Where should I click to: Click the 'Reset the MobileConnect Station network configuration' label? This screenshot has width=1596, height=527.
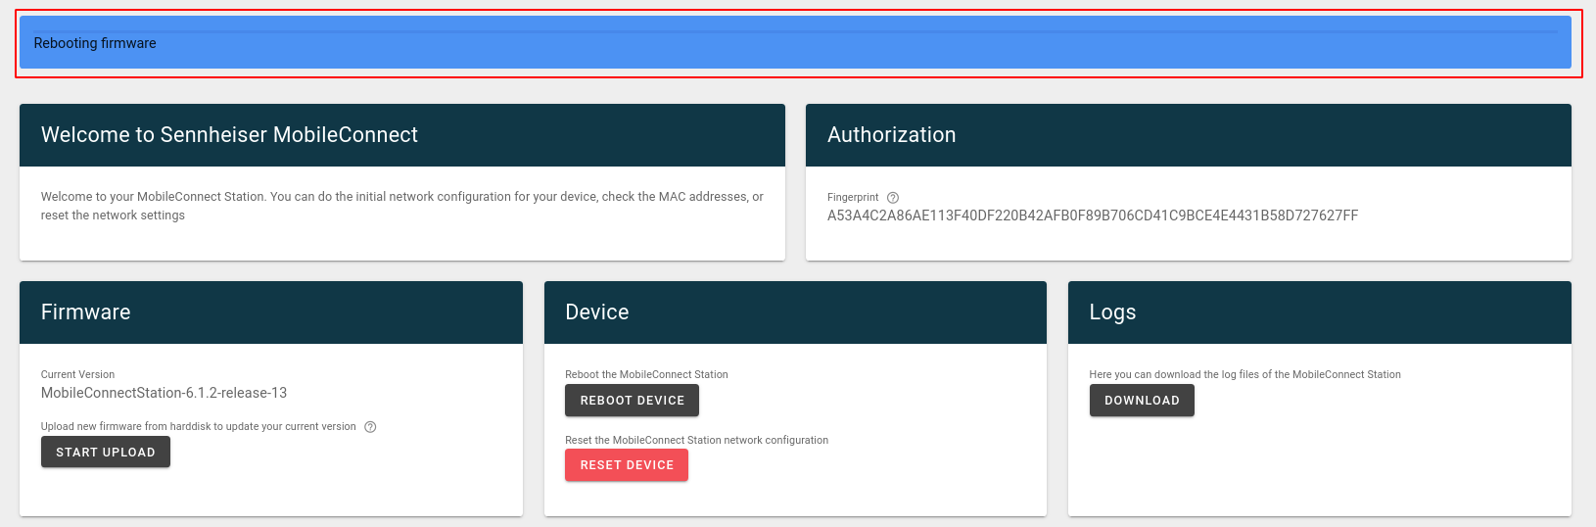click(696, 440)
